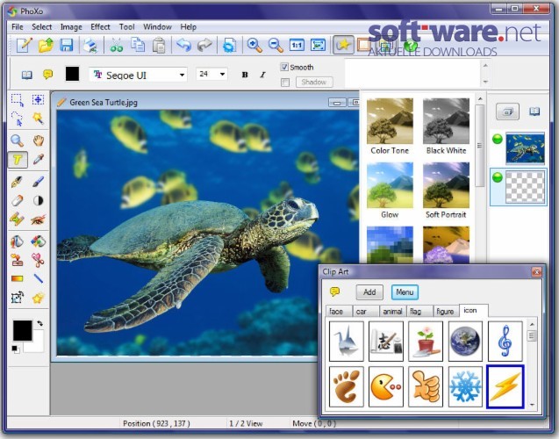Uncheck the Smooth checkbox

point(284,67)
